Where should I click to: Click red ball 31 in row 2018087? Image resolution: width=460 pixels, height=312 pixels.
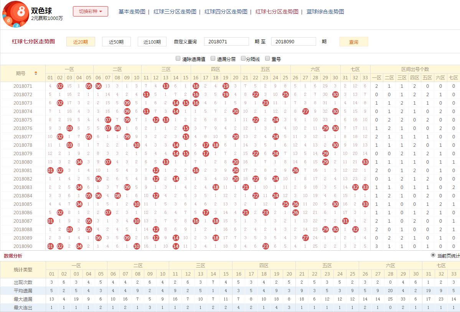click(x=345, y=221)
